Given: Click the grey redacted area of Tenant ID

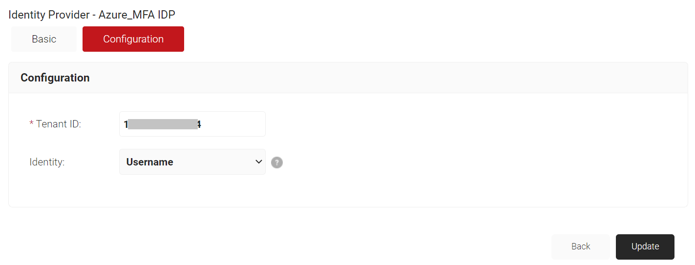Looking at the screenshot, I should coord(163,124).
